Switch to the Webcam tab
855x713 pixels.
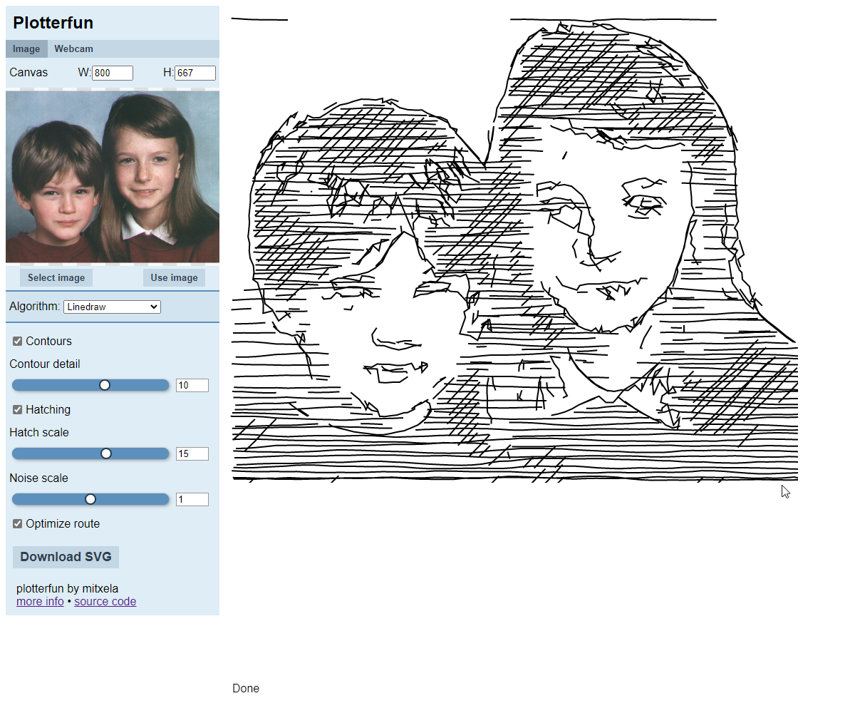73,48
